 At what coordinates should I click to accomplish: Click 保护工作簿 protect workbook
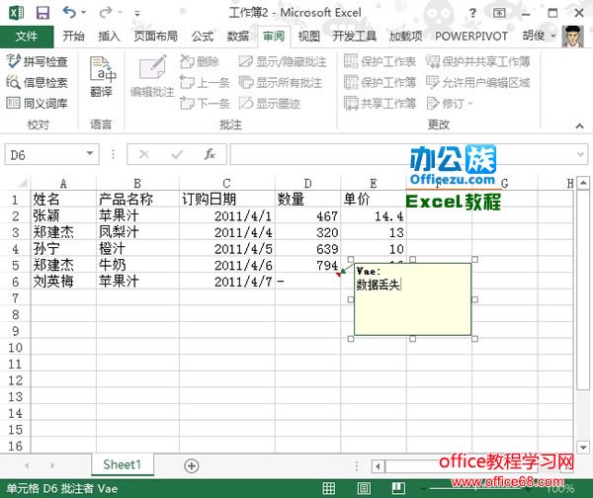click(x=381, y=82)
